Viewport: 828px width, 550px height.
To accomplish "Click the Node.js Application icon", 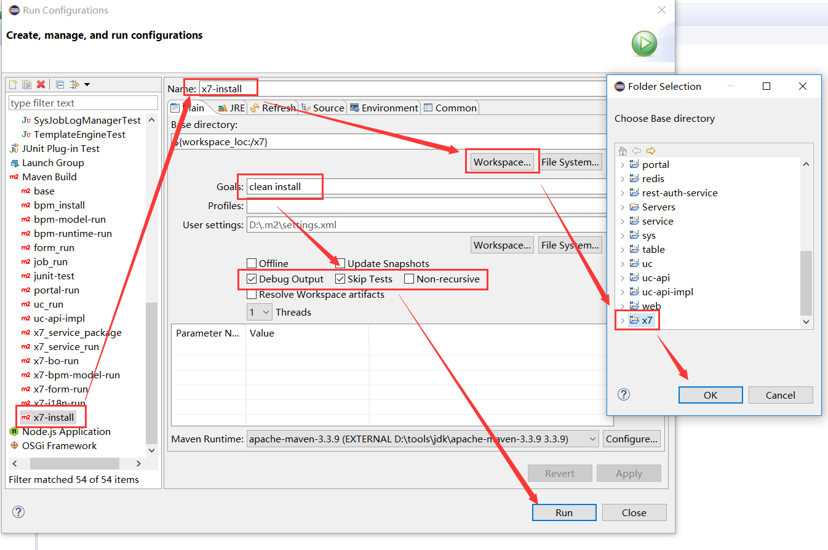I will [14, 431].
